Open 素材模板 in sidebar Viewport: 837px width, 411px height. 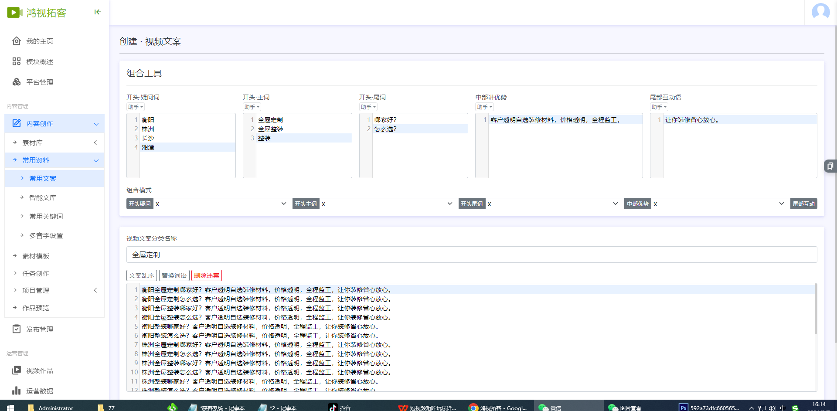36,256
